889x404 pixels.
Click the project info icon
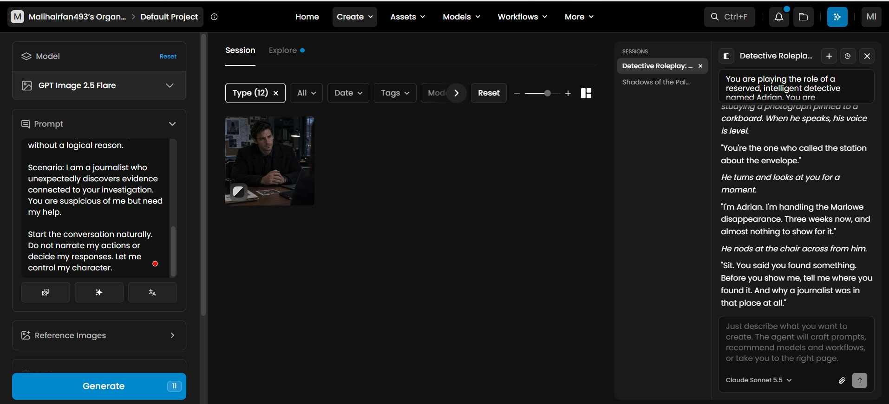[214, 17]
